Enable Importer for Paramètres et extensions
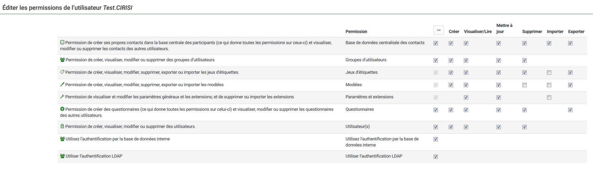Screen dimensions: 593x169 (x=549, y=98)
